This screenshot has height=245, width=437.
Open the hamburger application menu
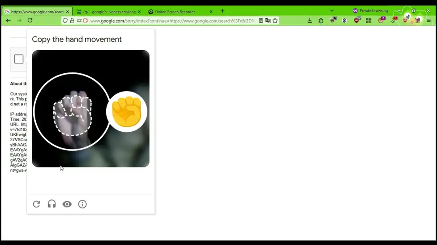(429, 20)
